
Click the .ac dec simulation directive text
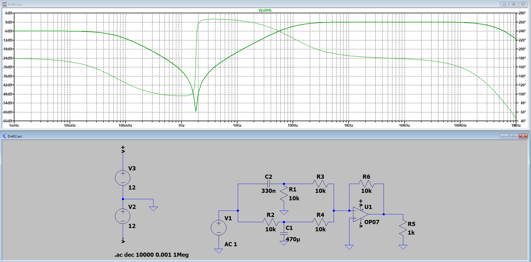click(151, 255)
